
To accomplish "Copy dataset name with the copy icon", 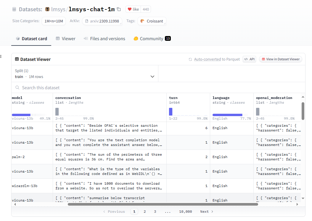I will click(119, 9).
